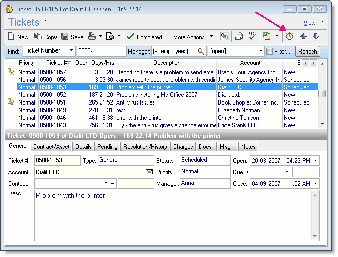338x257 pixels.
Task: Click the printer icon in the toolbar
Action: [92, 37]
